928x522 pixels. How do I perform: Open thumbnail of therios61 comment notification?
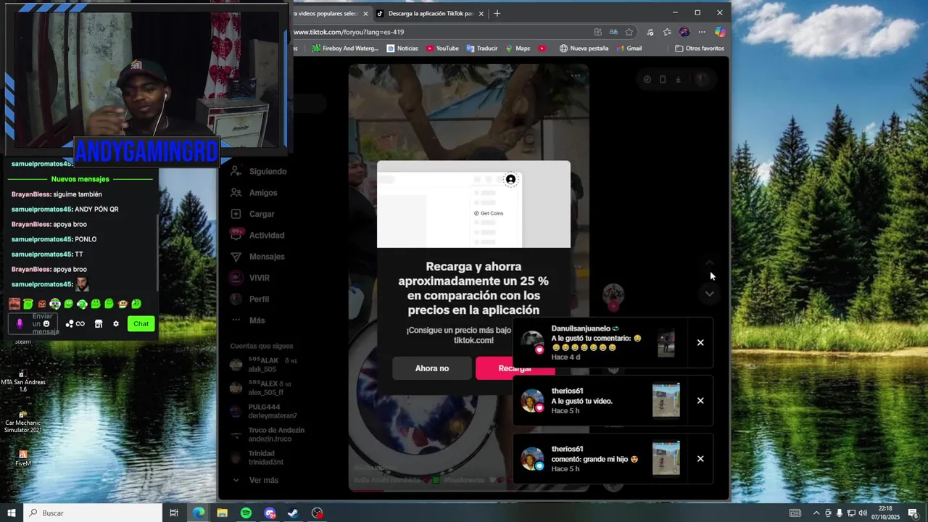(666, 458)
